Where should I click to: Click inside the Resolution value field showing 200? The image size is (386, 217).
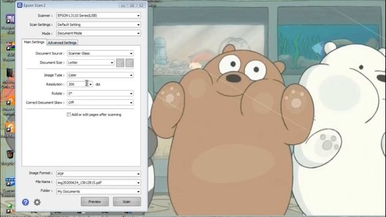[78, 84]
